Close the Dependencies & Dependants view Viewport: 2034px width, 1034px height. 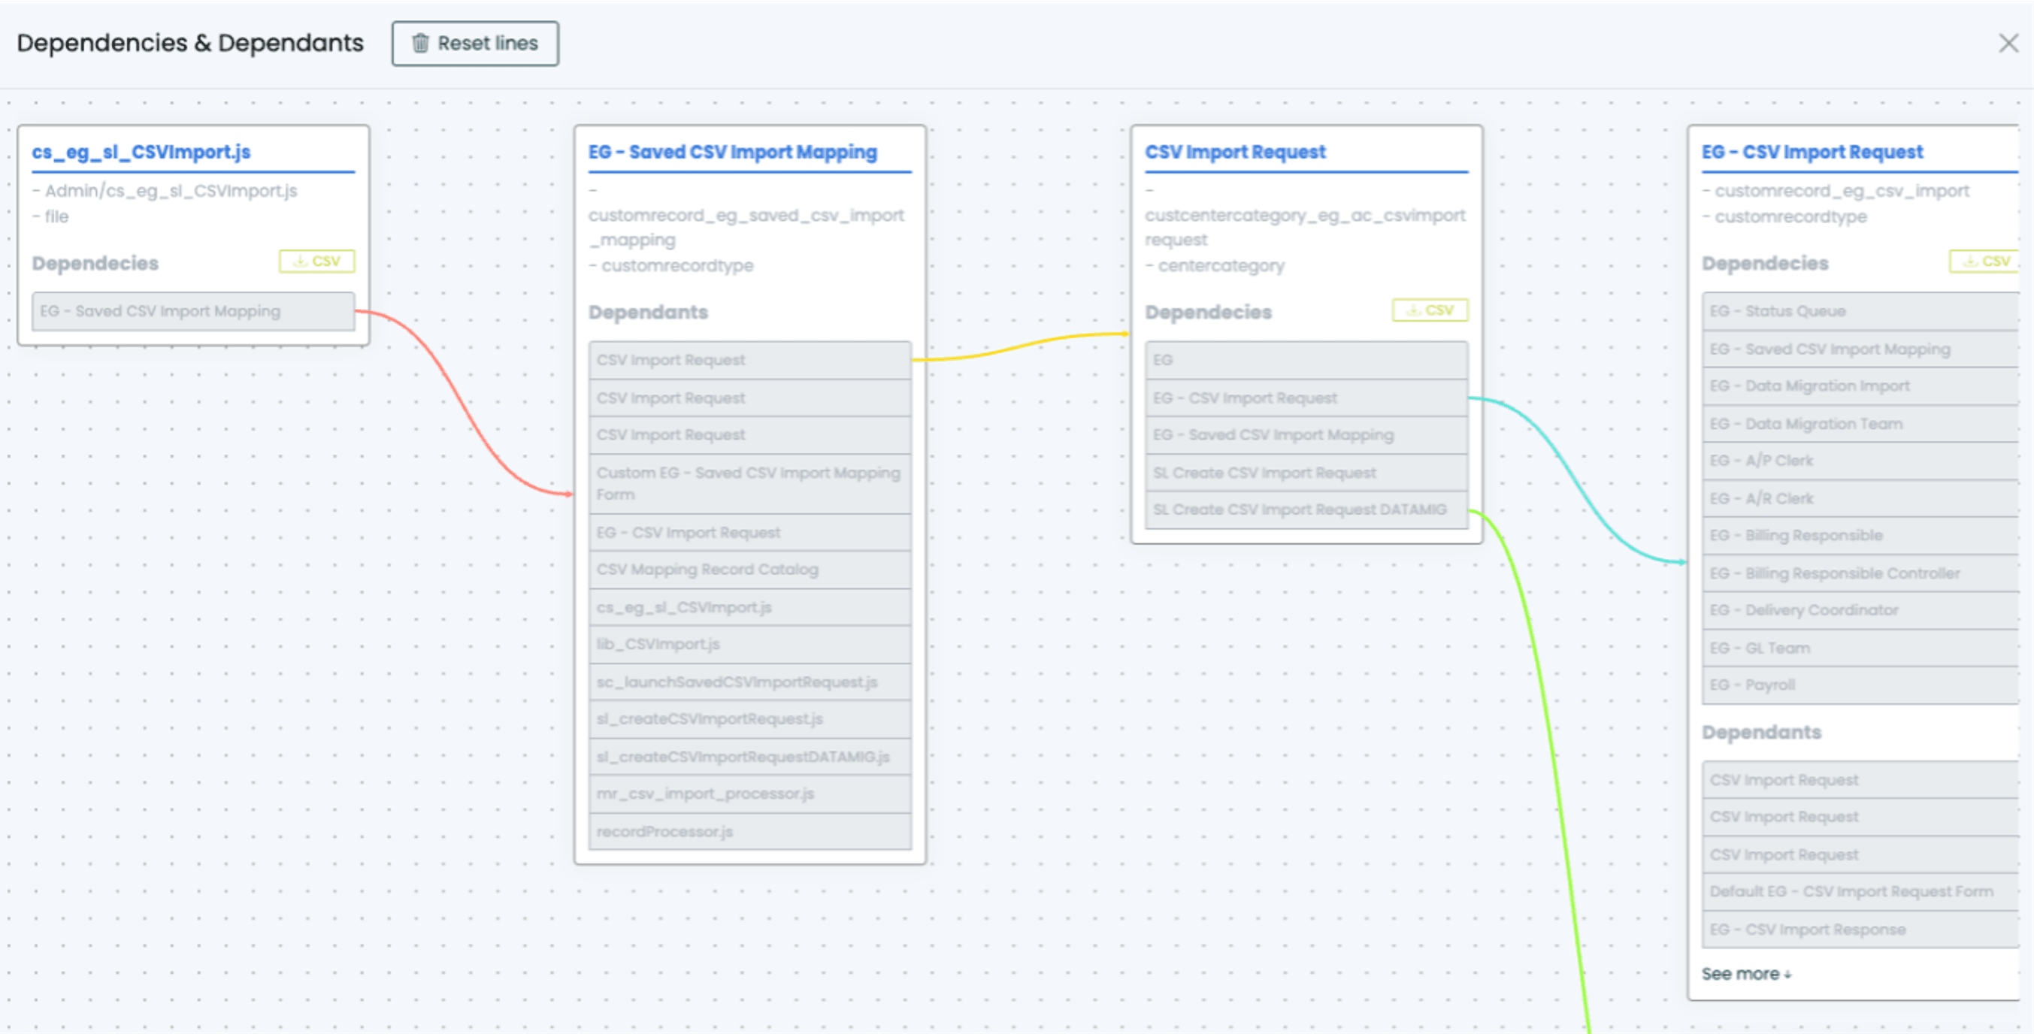coord(2008,44)
